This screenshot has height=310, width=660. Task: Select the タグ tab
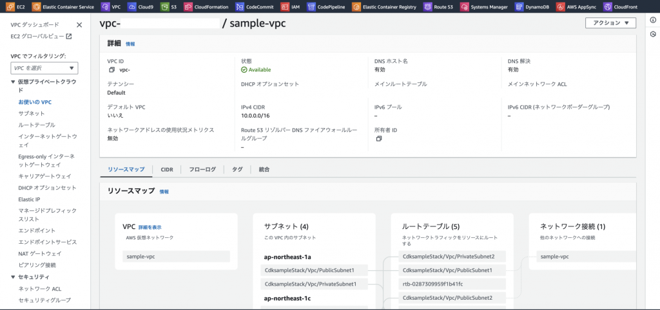click(x=237, y=169)
